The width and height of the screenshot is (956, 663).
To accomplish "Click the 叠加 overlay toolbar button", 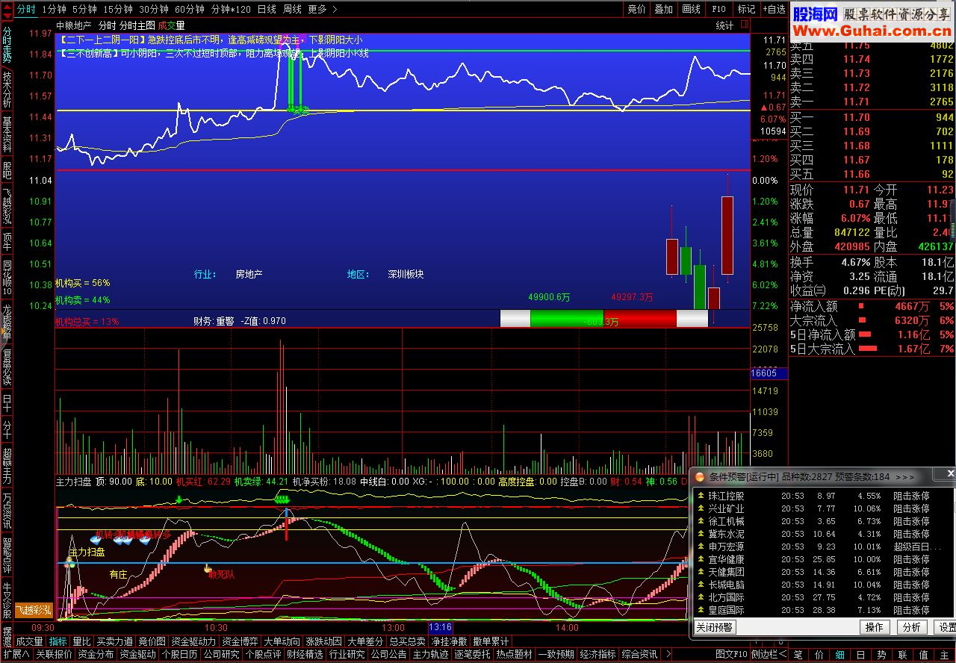I will point(663,9).
